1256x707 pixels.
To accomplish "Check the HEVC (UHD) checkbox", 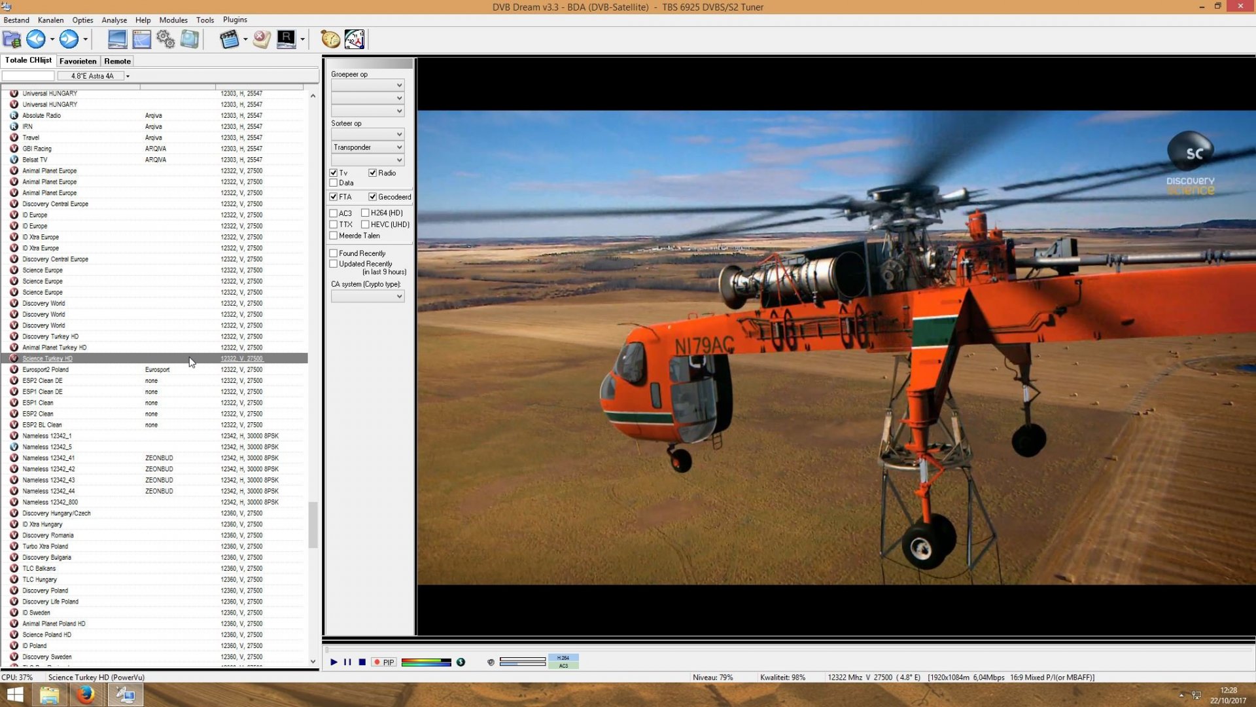I will [x=367, y=225].
